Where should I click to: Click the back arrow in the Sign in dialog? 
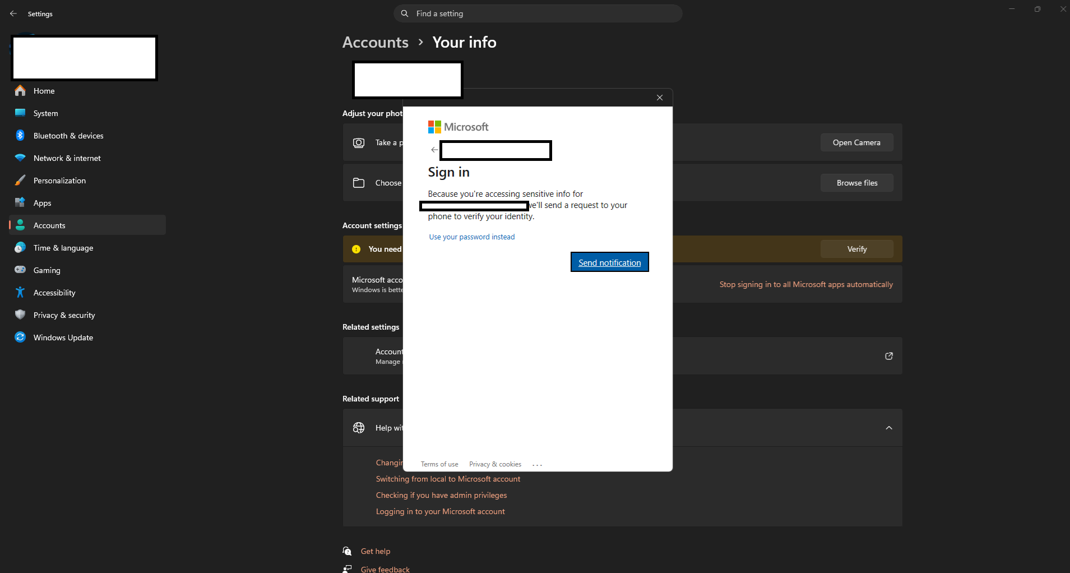tap(434, 150)
